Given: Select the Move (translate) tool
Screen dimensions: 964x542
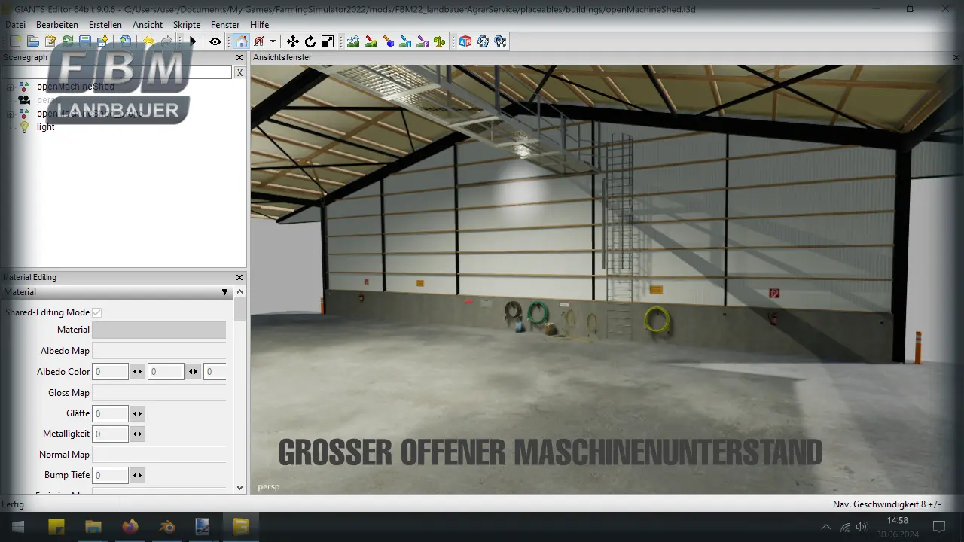Looking at the screenshot, I should pos(293,41).
